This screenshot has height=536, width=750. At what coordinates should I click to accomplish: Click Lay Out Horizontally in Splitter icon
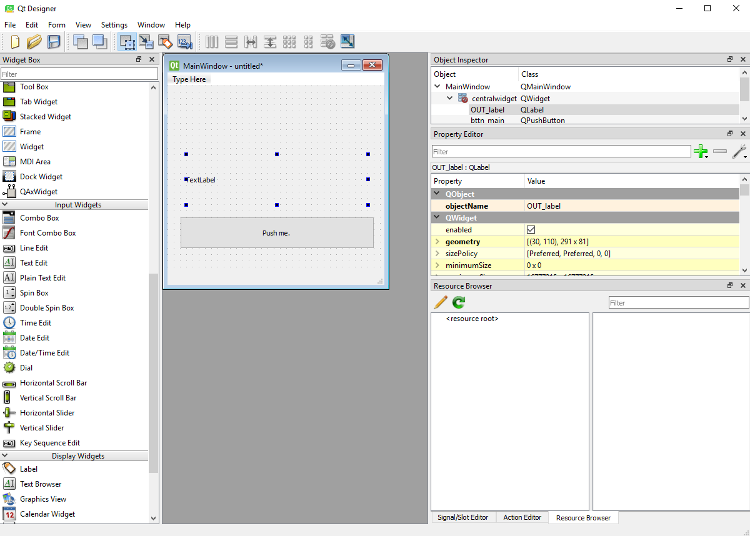click(x=251, y=42)
